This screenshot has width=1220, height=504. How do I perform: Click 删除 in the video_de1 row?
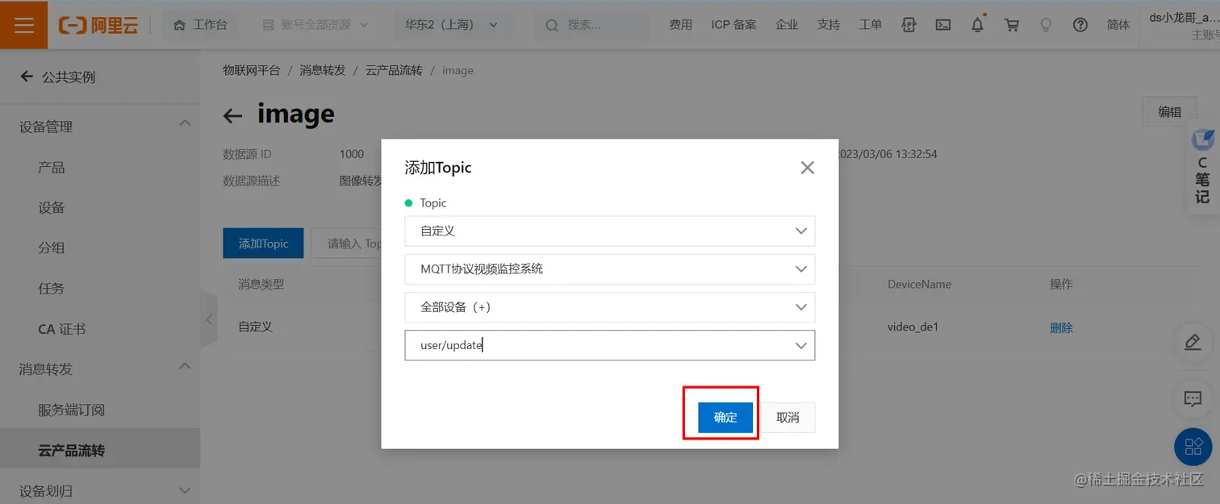click(1061, 327)
